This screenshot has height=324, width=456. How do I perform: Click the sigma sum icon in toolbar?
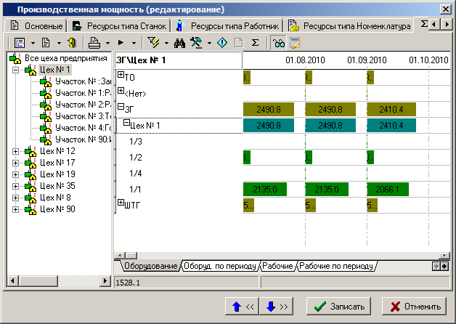pyautogui.click(x=255, y=43)
